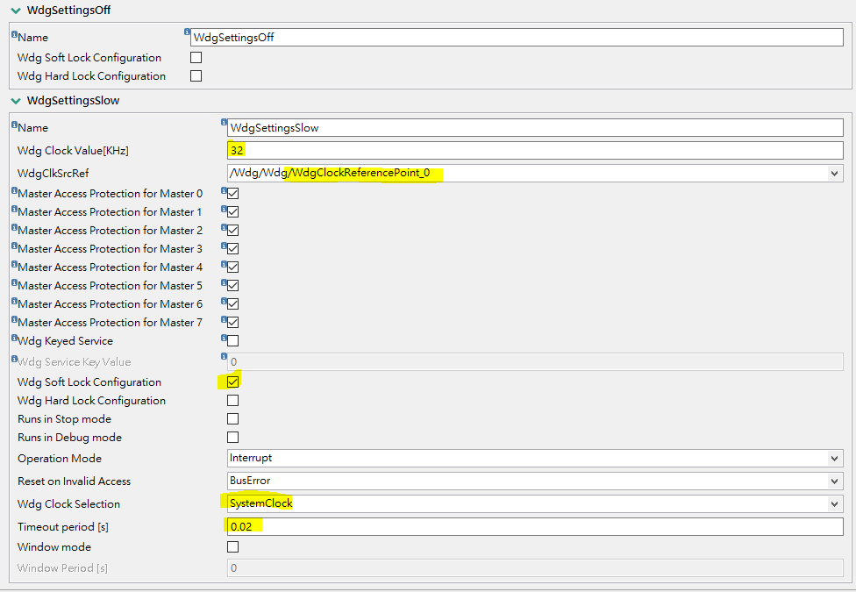Click the 'Reset on Invalid Access' label
The image size is (856, 592).
pyautogui.click(x=75, y=481)
